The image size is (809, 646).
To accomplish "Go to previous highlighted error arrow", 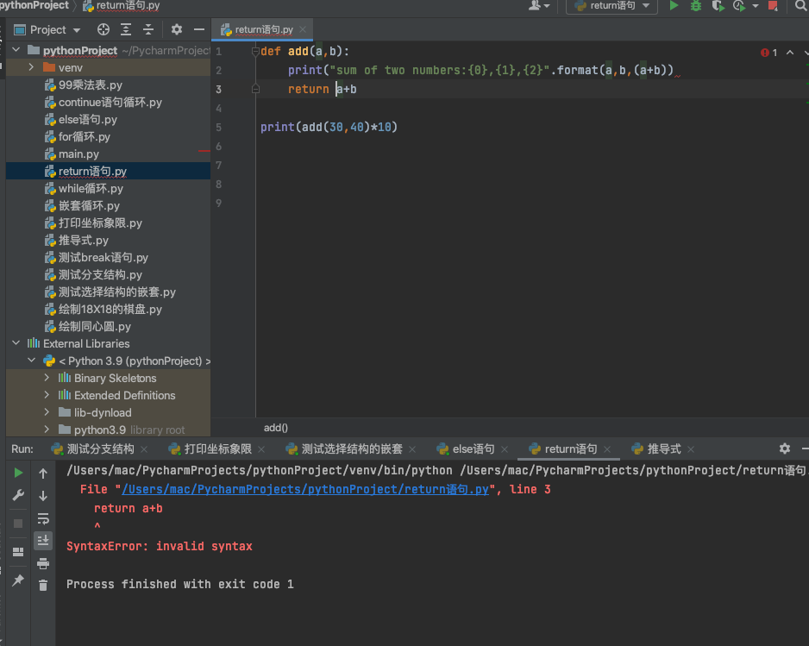I will pos(790,52).
